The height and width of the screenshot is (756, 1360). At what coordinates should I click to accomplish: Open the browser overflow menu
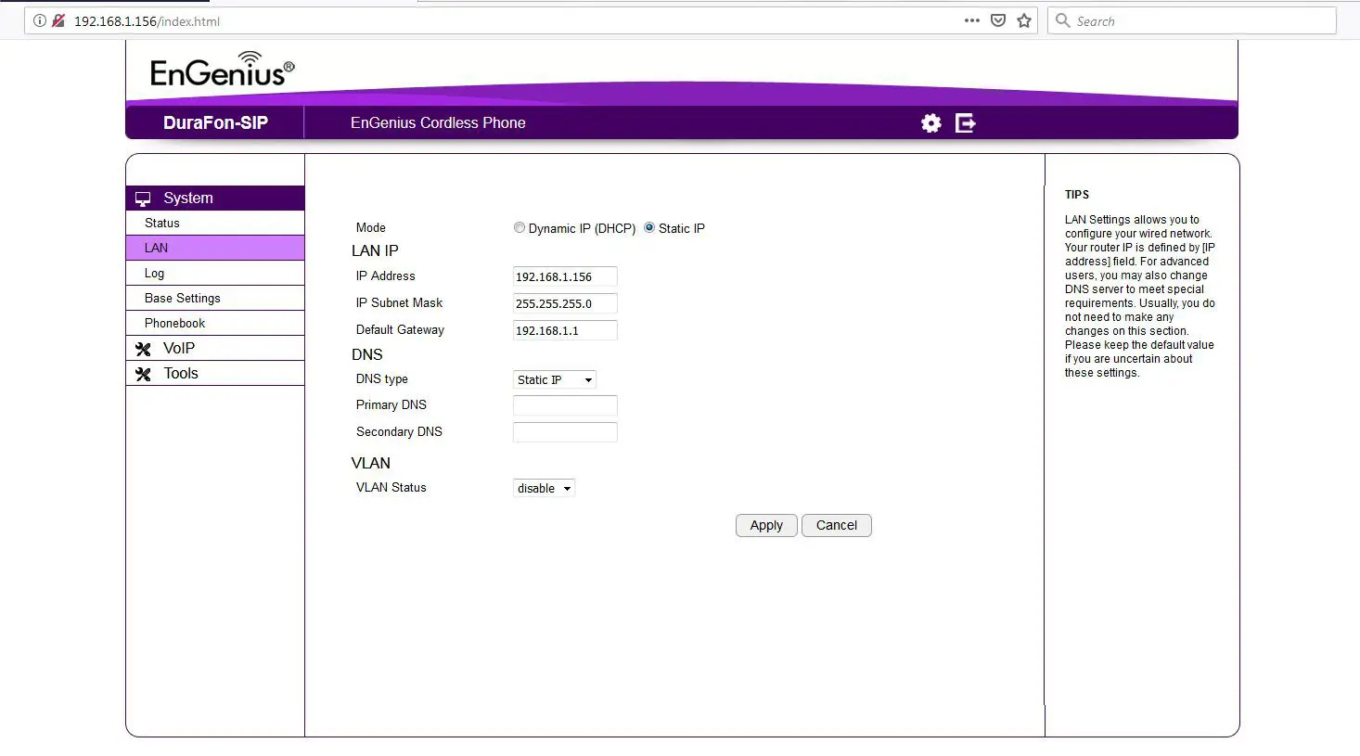[x=971, y=19]
